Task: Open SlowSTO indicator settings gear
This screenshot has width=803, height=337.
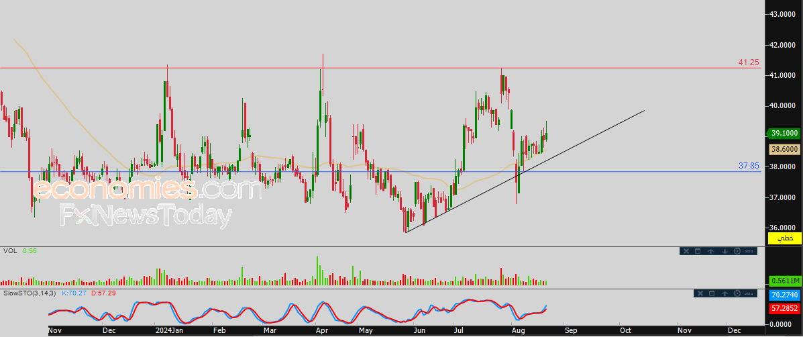Action: [x=737, y=293]
